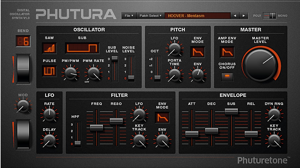The image size is (300, 168).
Task: Click the OSCILLATOR section title
Action: (x=89, y=30)
